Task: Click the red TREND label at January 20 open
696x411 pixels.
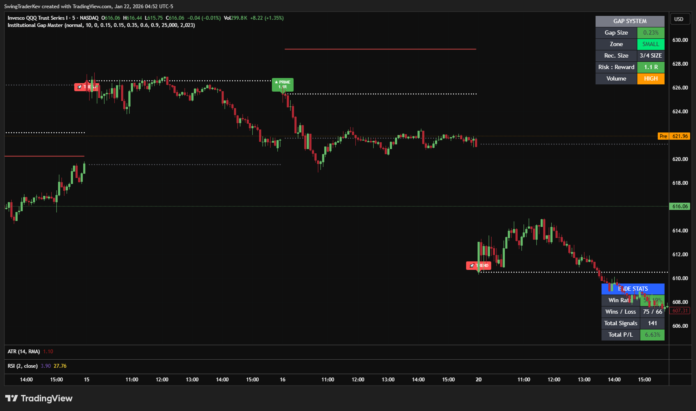Action: point(479,265)
